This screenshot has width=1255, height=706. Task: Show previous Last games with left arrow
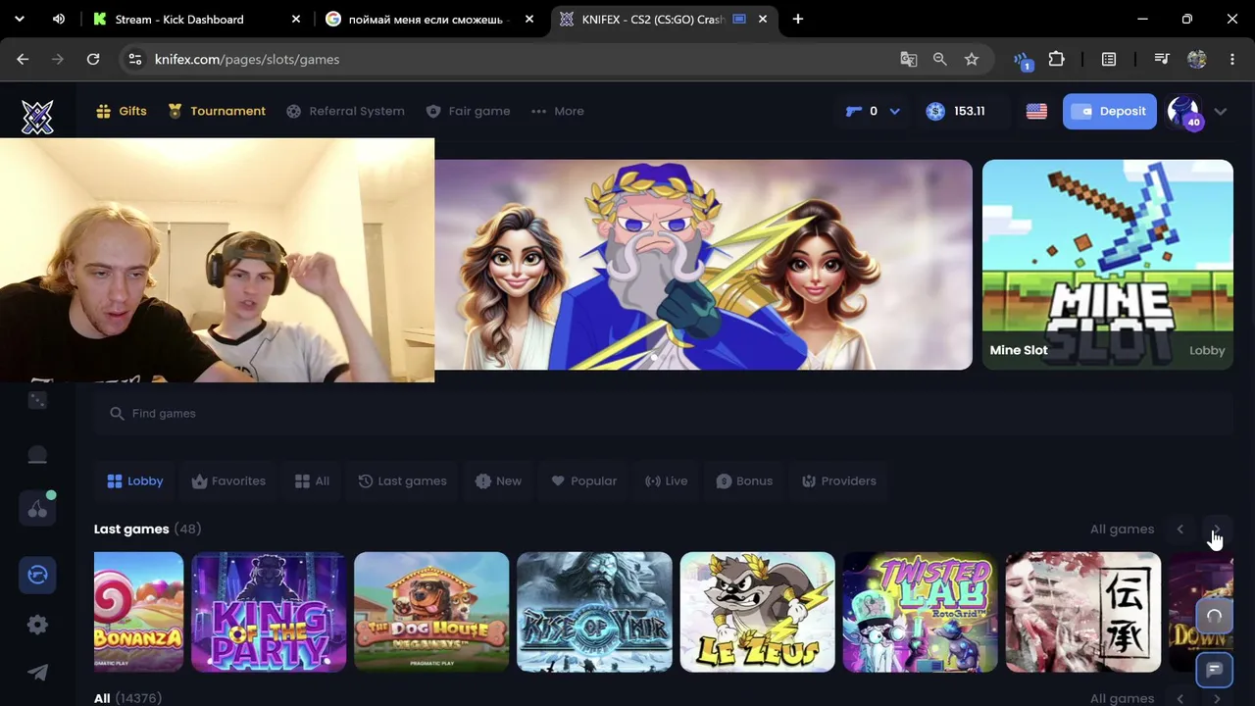1180,529
